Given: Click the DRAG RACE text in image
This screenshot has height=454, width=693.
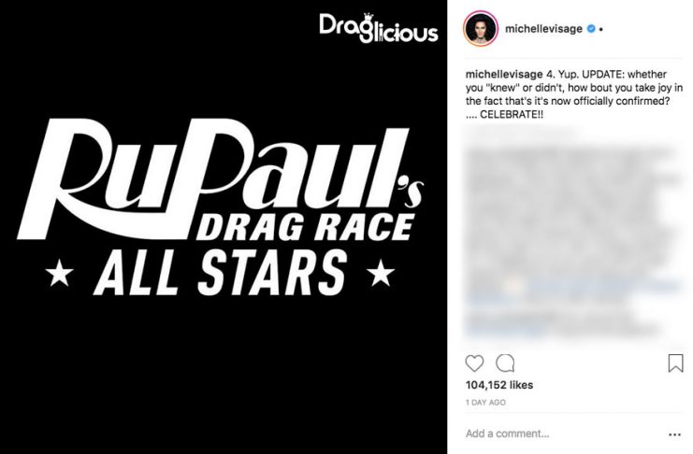Looking at the screenshot, I should click(306, 227).
